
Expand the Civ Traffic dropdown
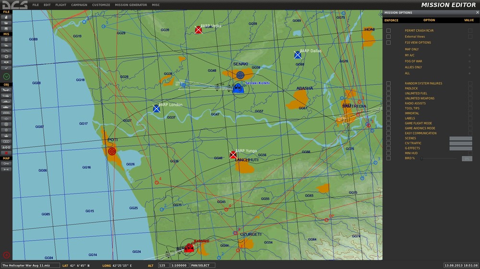(x=460, y=143)
